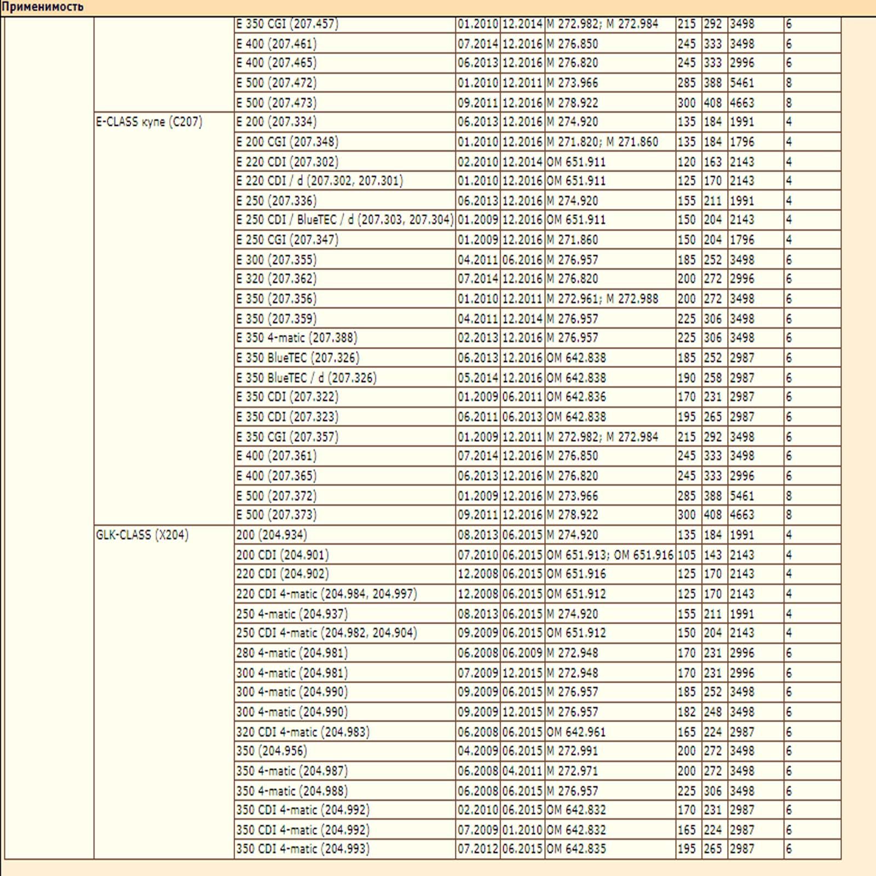Select the E-CLASS купе (C207) model cell
Image resolution: width=876 pixels, height=876 pixels.
[149, 122]
